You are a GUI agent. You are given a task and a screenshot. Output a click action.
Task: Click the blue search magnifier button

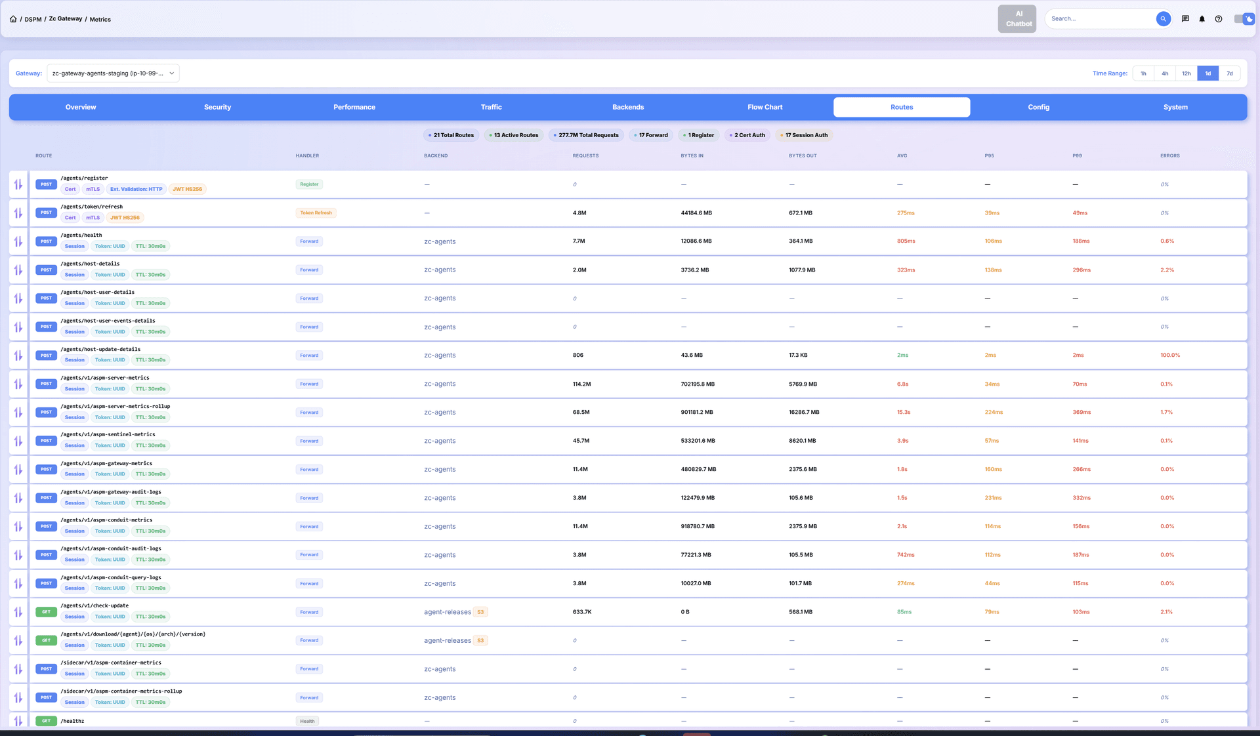(x=1163, y=19)
